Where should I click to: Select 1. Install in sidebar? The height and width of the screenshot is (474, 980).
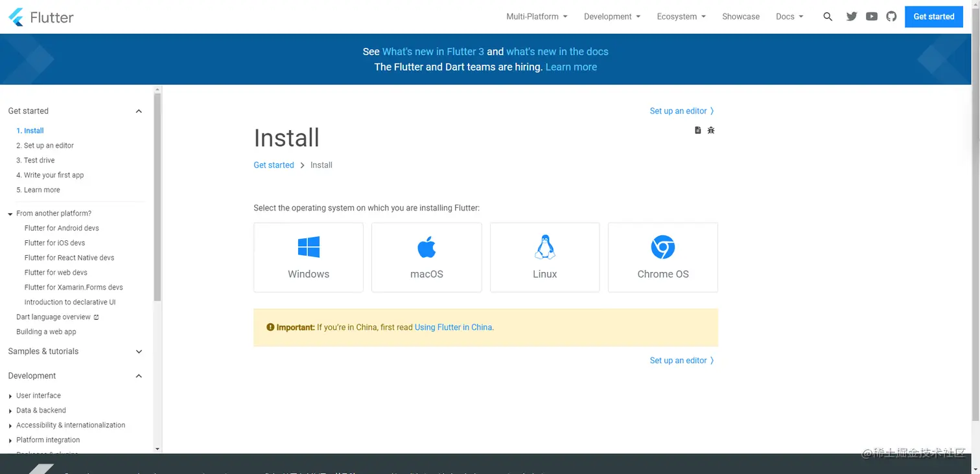pyautogui.click(x=30, y=131)
